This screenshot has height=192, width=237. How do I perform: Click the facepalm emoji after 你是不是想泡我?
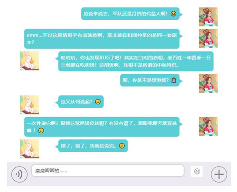[x=174, y=80]
